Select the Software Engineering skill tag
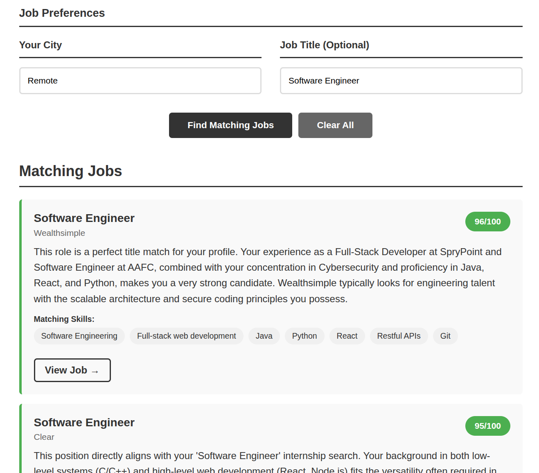Image resolution: width=539 pixels, height=473 pixels. [79, 336]
